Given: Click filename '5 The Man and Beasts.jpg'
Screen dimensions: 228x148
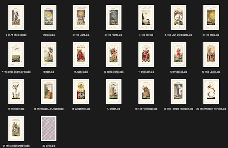Looking at the screenshot, I should 178,35.
